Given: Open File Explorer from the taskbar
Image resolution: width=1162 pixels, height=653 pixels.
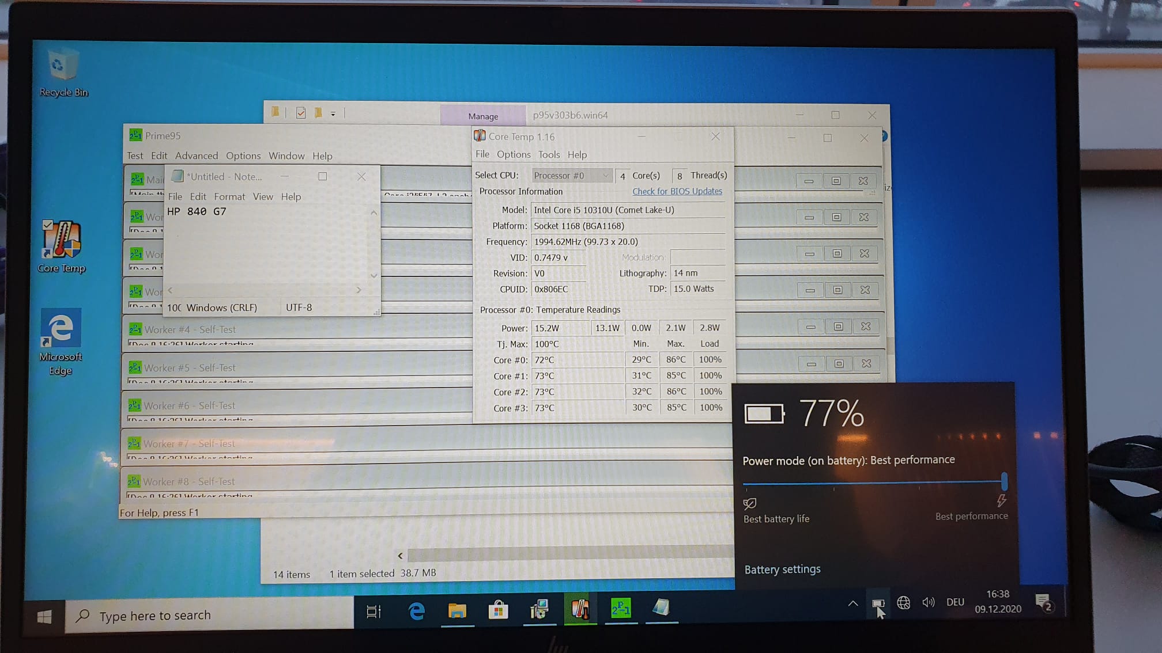Looking at the screenshot, I should (457, 610).
